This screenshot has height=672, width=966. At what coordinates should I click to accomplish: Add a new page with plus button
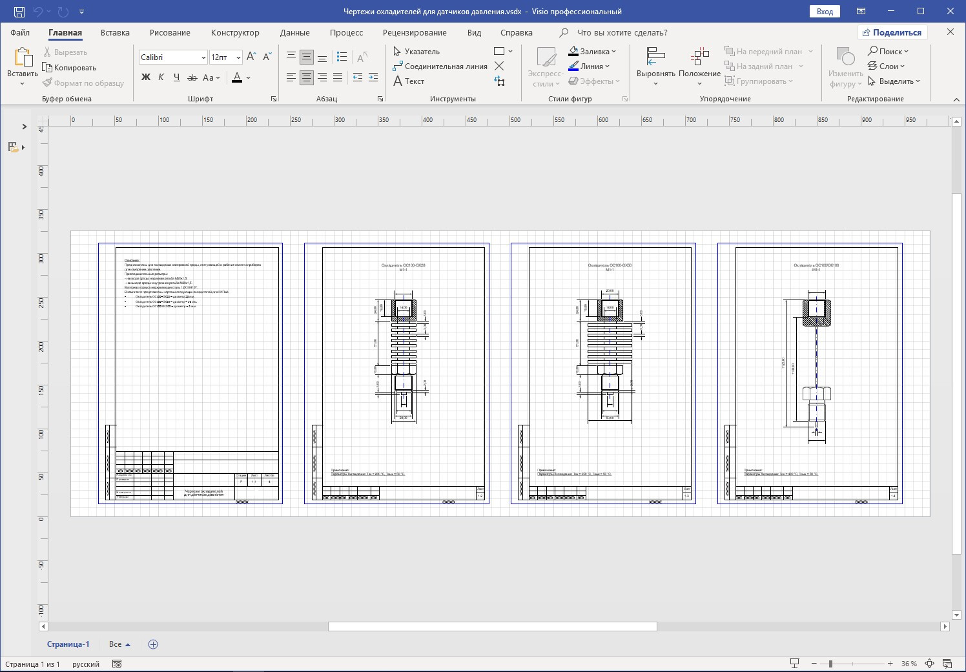[x=153, y=644]
